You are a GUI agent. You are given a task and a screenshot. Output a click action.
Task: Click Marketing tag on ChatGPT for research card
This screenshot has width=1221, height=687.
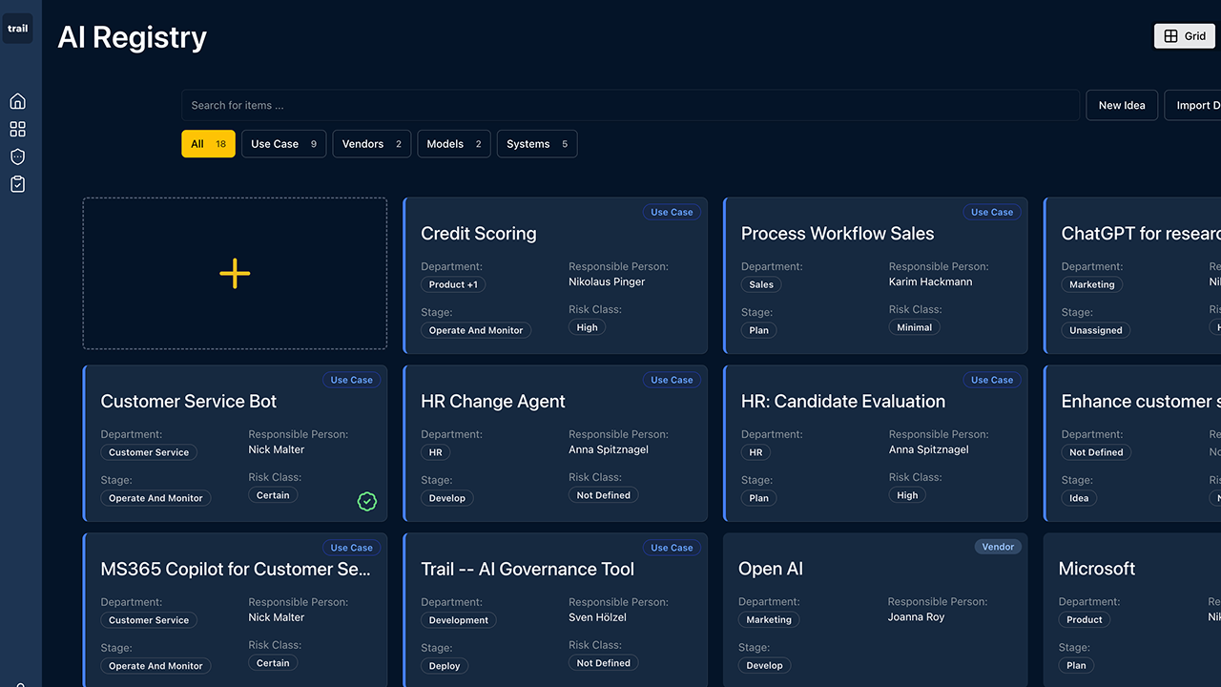click(1092, 284)
